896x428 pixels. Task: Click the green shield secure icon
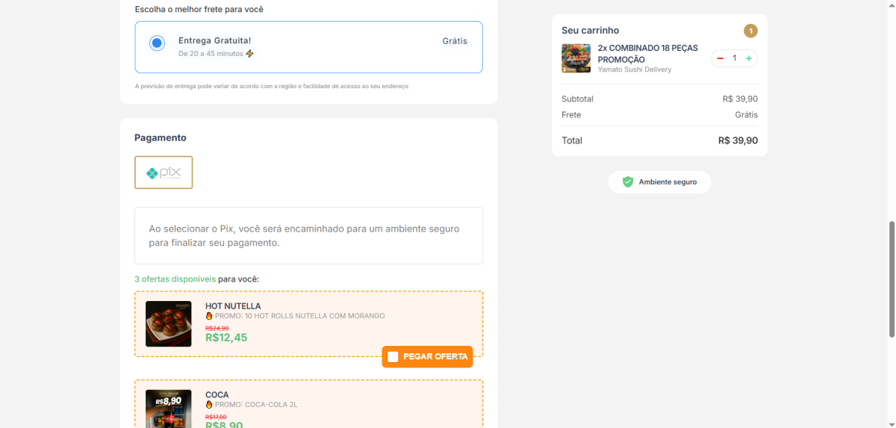coord(628,182)
